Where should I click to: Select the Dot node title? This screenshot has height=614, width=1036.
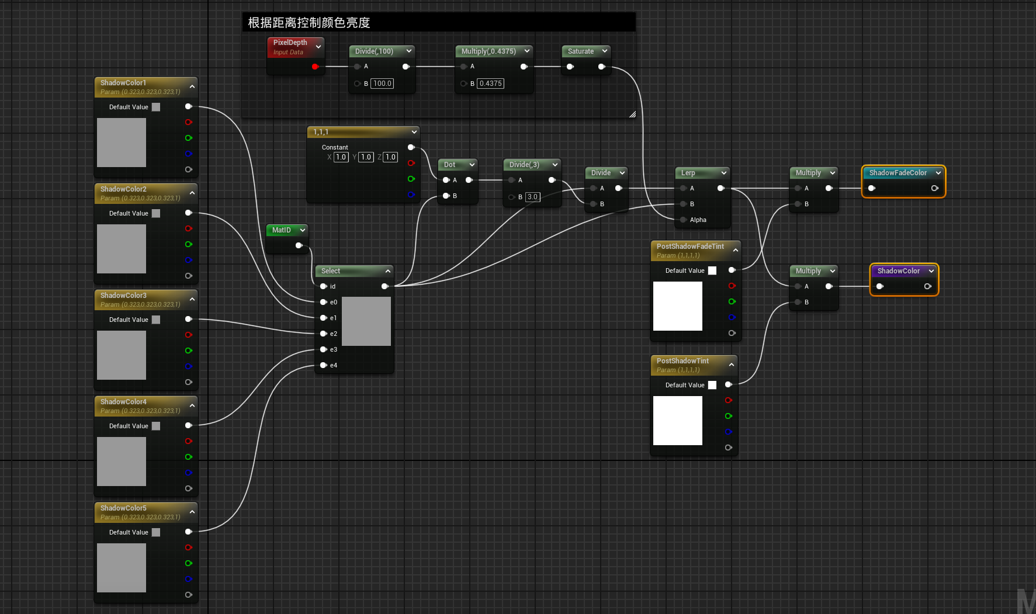(449, 165)
